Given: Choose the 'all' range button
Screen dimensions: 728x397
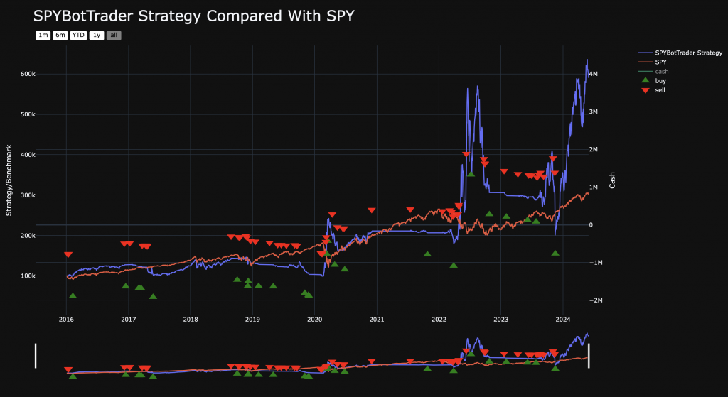Looking at the screenshot, I should click(114, 35).
